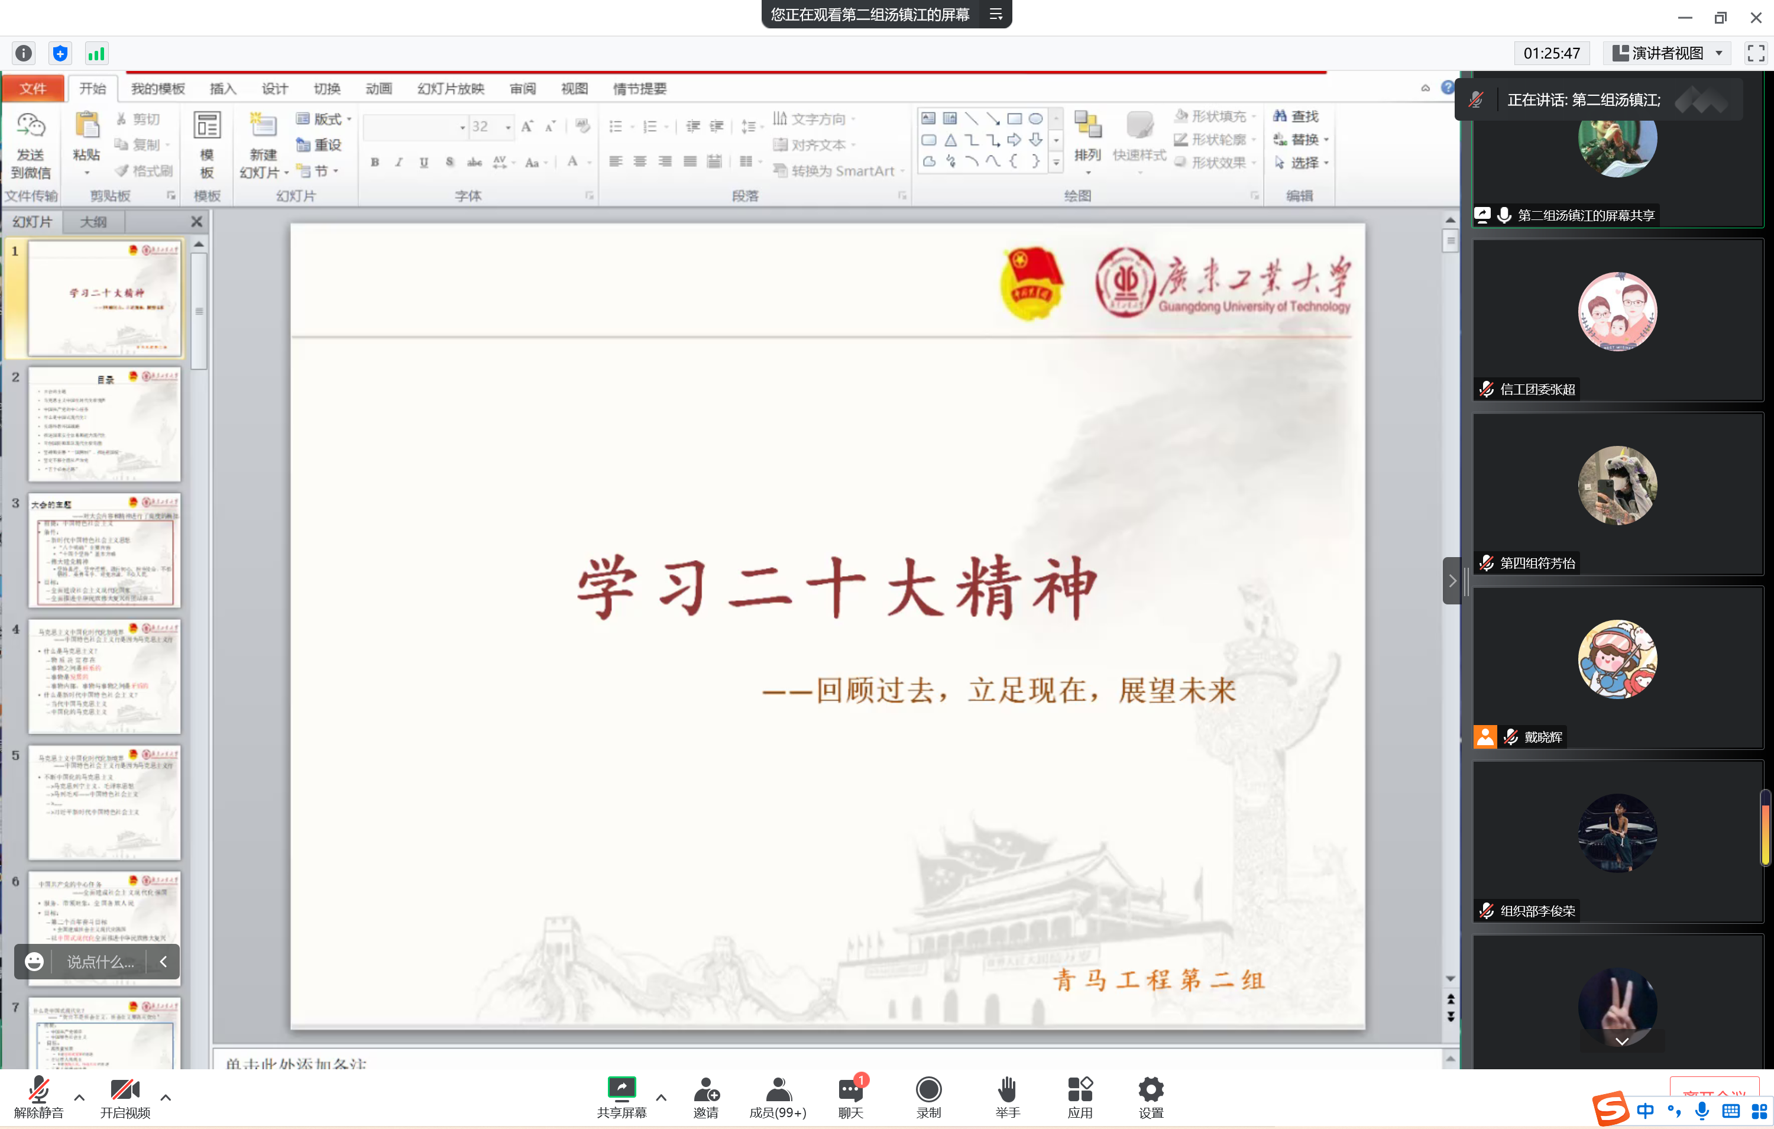Switch to 视图 ribbon tab

pos(574,89)
